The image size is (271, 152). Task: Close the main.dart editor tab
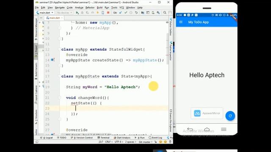pos(62,18)
